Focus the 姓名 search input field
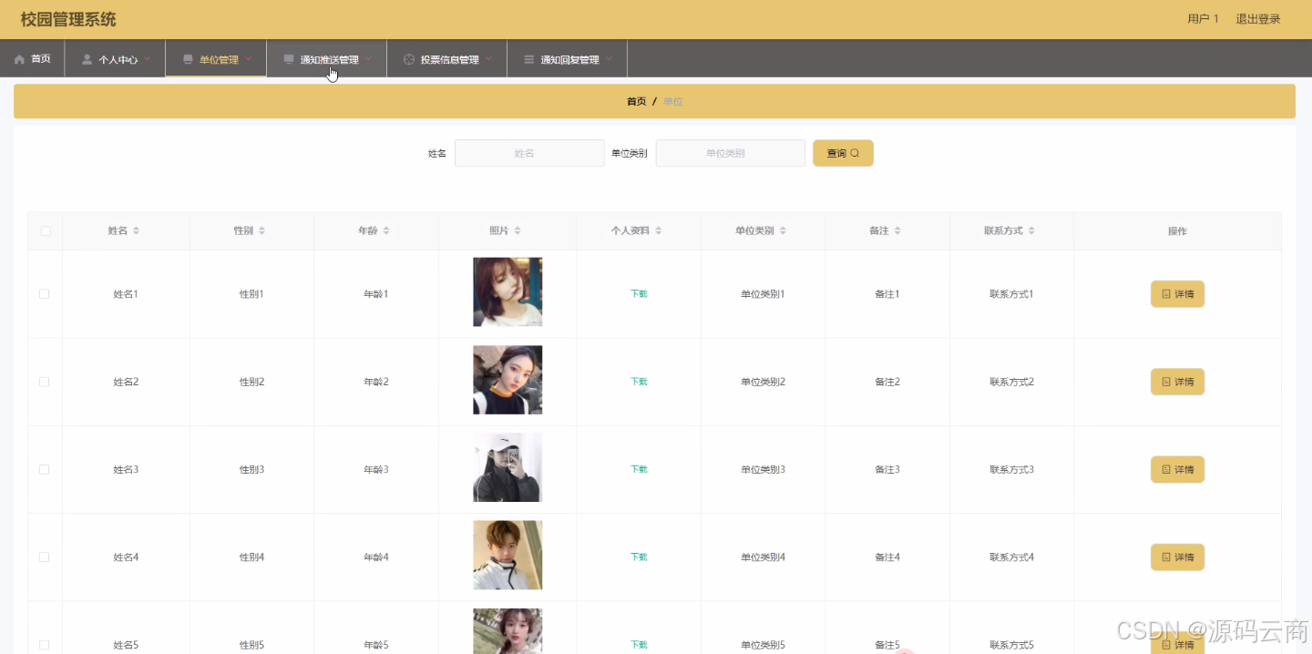Screen dimensions: 1312x654 (x=529, y=153)
